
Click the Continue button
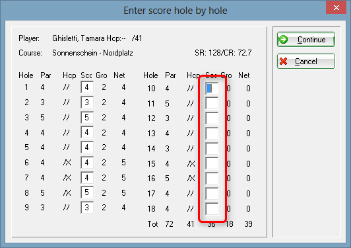click(305, 40)
